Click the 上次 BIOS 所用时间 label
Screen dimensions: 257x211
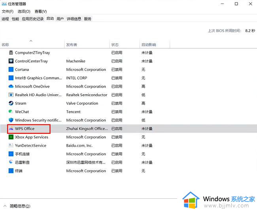coord(225,31)
